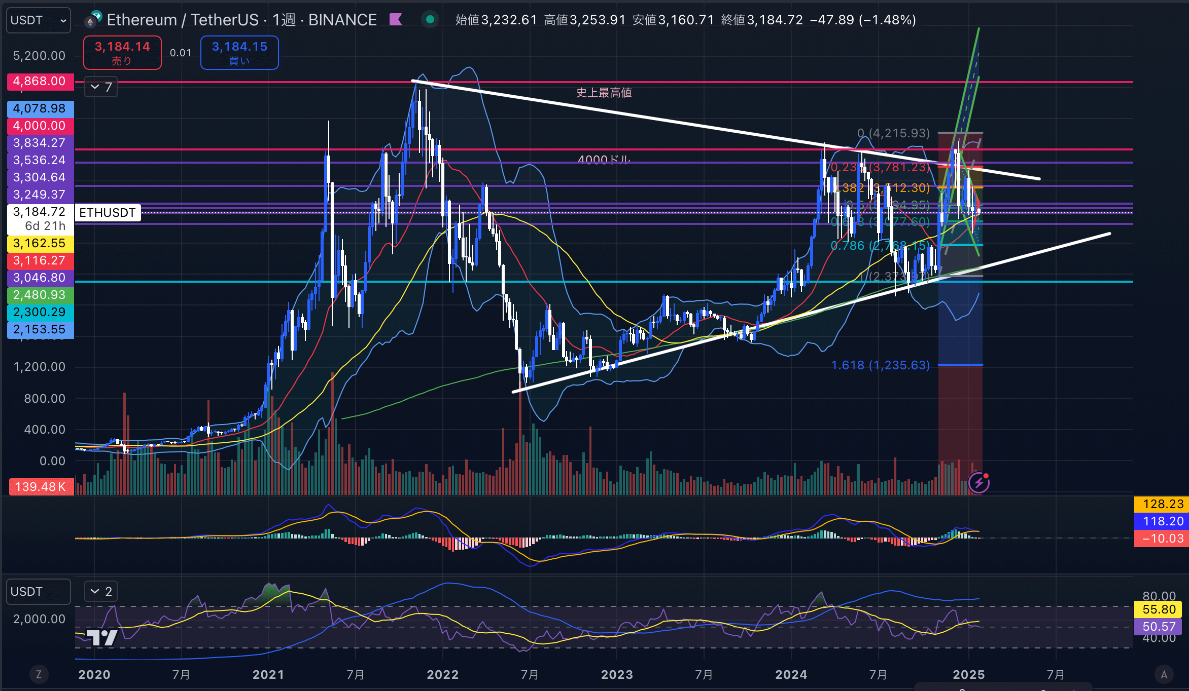Click the 128.23 MACD value label
The height and width of the screenshot is (691, 1189).
[x=1162, y=504]
